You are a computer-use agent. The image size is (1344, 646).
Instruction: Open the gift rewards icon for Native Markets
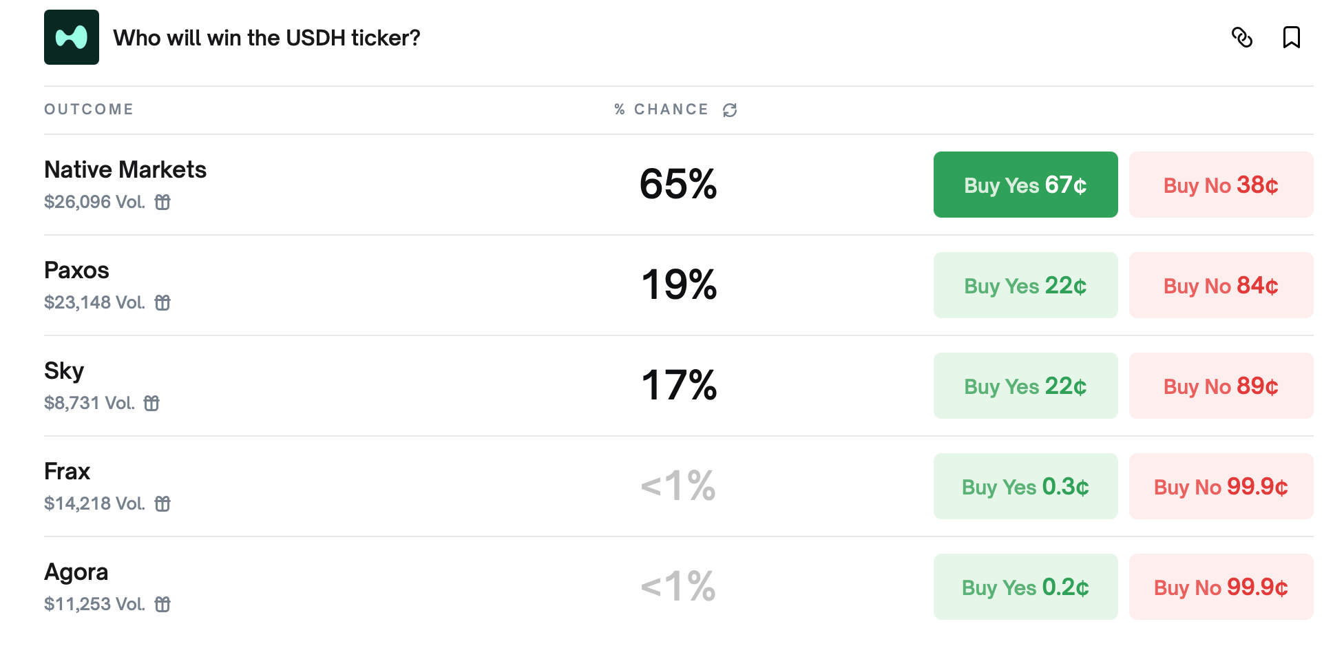click(x=162, y=202)
